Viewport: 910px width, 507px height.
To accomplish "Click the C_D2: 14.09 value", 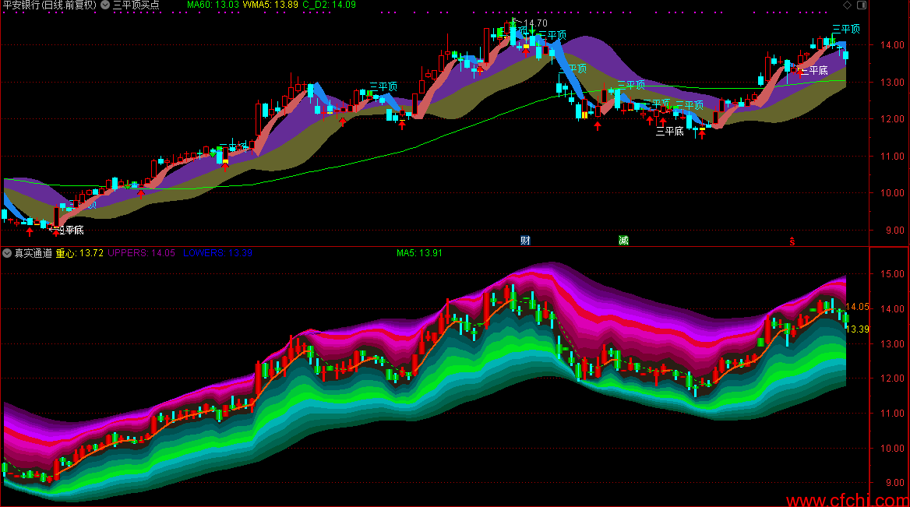I will point(329,5).
